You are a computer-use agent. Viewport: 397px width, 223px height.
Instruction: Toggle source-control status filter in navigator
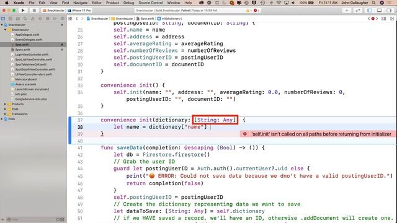point(62,219)
